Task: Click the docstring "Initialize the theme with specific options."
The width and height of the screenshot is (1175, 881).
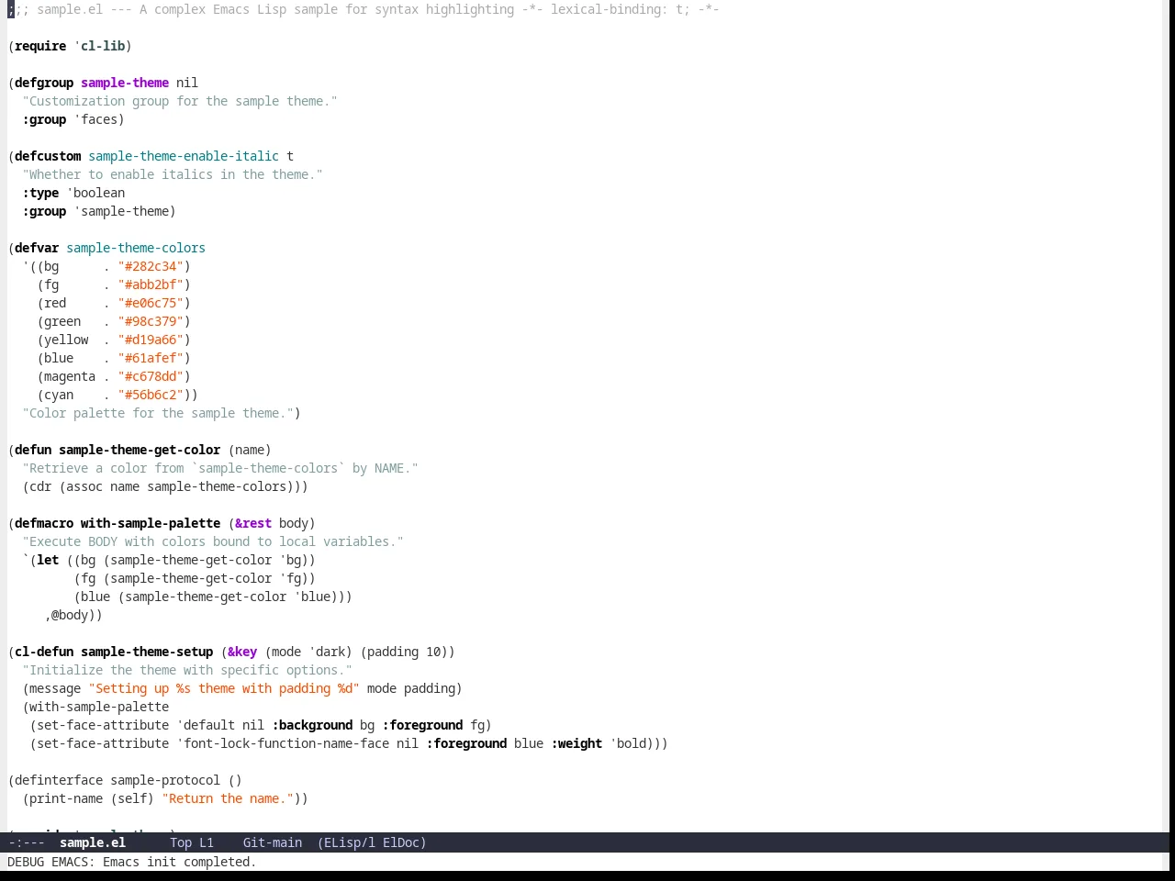Action: coord(187,670)
